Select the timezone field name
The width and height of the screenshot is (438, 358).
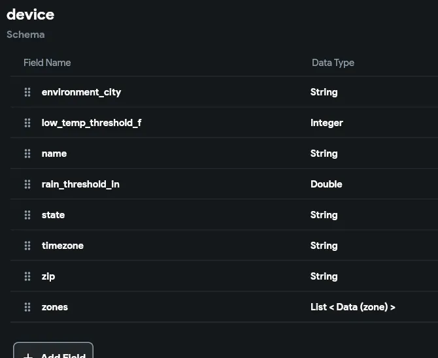pyautogui.click(x=63, y=246)
